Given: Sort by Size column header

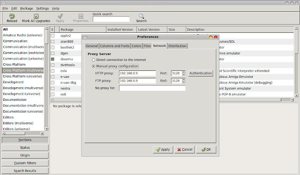Looking at the screenshot, I should click(176, 30).
